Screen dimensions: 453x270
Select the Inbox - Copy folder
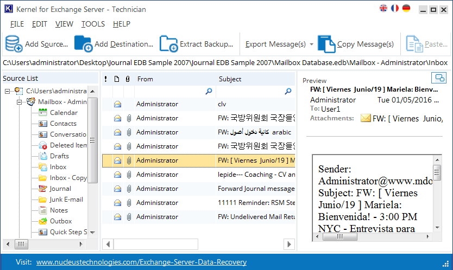(68, 178)
